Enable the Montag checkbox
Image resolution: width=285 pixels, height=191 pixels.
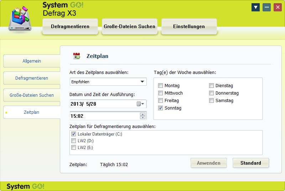(x=161, y=85)
